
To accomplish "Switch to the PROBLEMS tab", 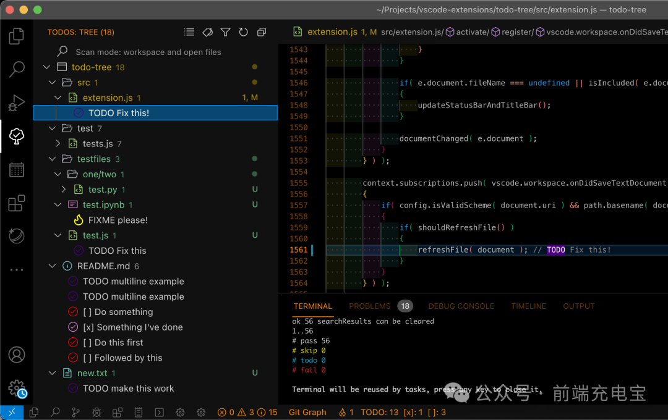I will coord(369,306).
